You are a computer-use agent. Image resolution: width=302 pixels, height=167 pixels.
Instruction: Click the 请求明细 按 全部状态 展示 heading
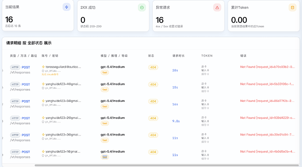pos(29,43)
